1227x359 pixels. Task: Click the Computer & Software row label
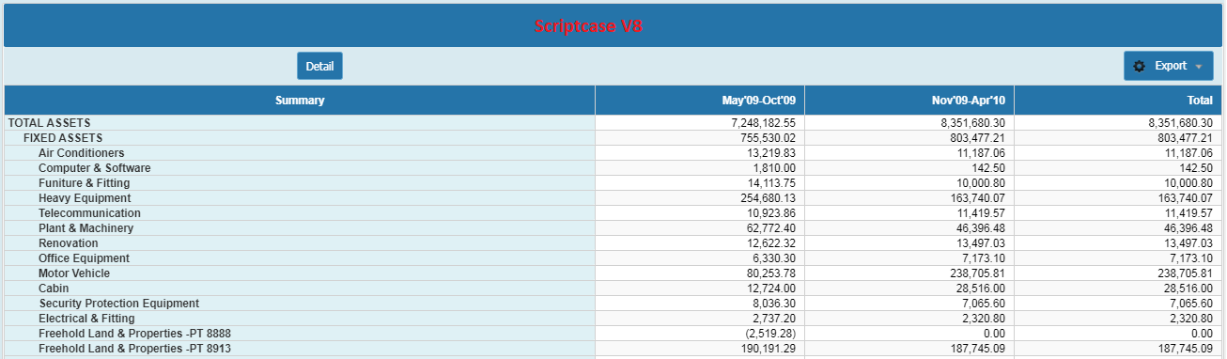(94, 168)
